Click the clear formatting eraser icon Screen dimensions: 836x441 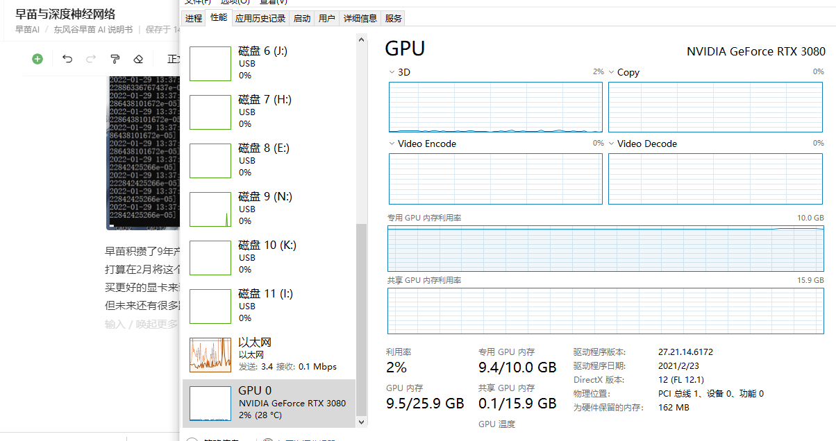pyautogui.click(x=138, y=59)
